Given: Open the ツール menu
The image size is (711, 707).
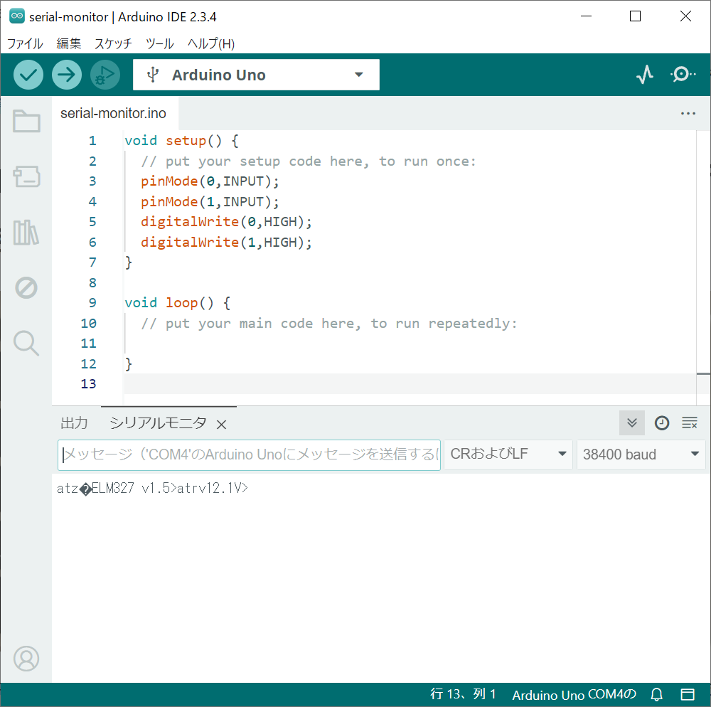Looking at the screenshot, I should point(159,43).
